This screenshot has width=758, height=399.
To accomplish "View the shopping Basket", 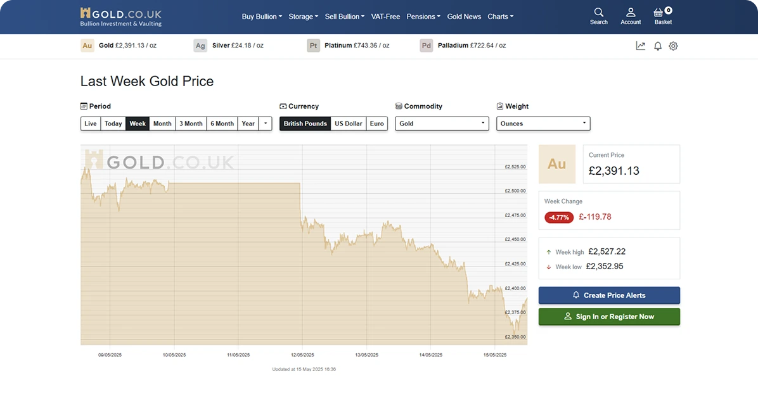I will [663, 16].
